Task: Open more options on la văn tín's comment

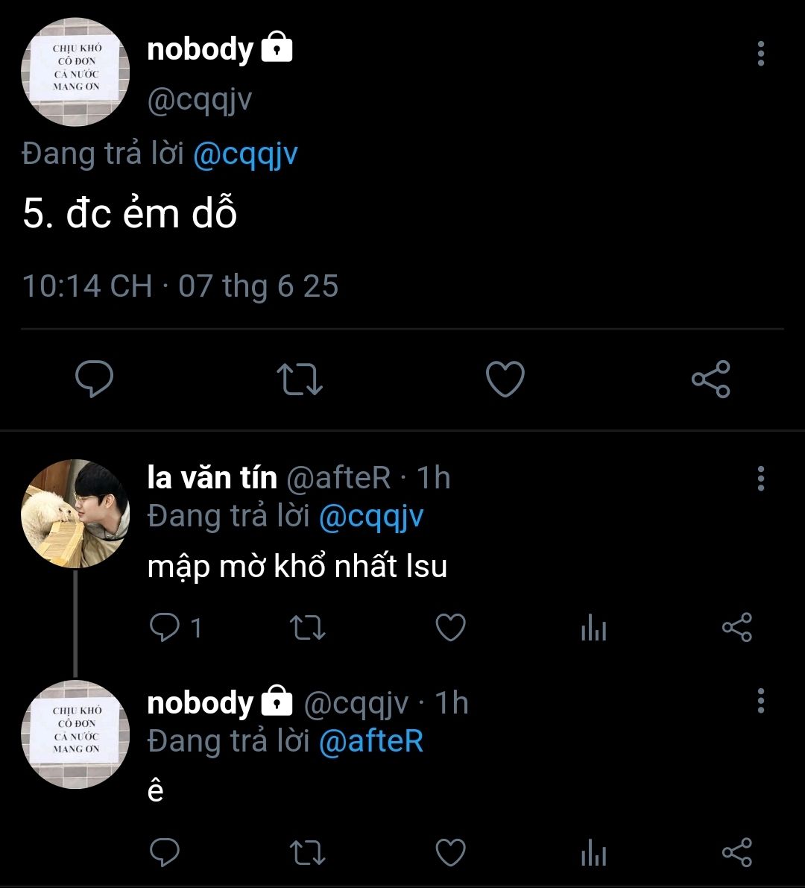Action: (x=760, y=479)
